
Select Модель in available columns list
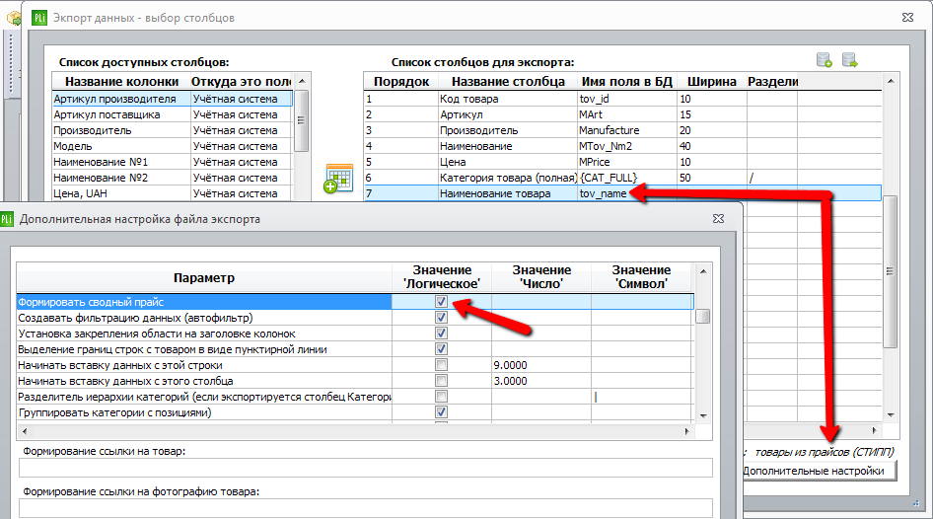tap(173, 146)
